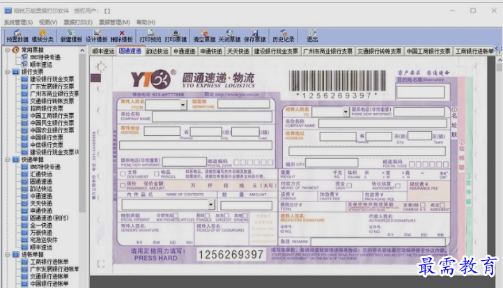Select 中国农业银行支票 in the tree
This screenshot has height=288, width=503.
52,130
